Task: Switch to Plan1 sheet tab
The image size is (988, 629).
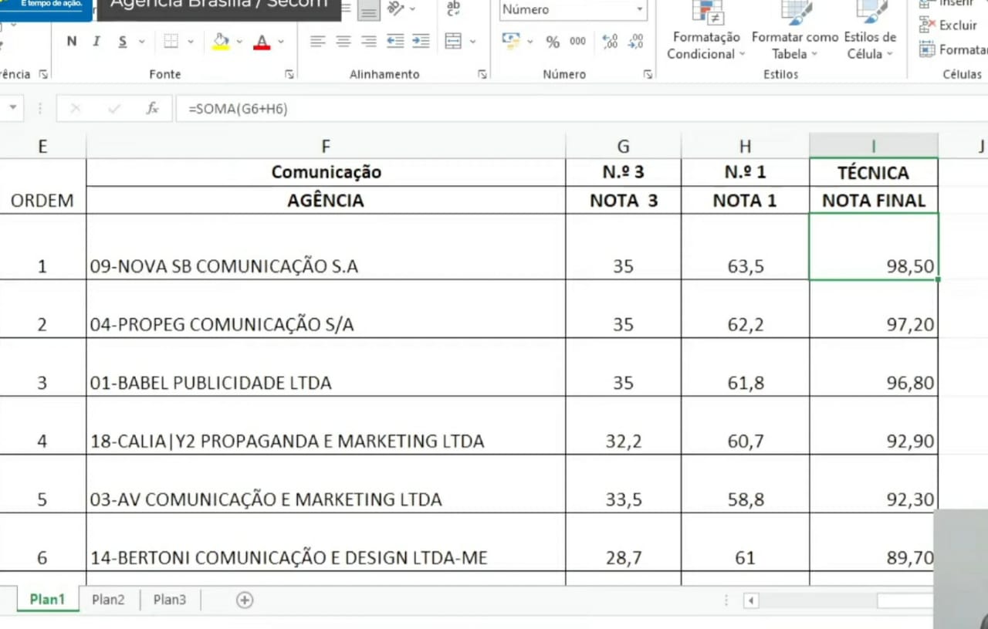Action: tap(47, 600)
